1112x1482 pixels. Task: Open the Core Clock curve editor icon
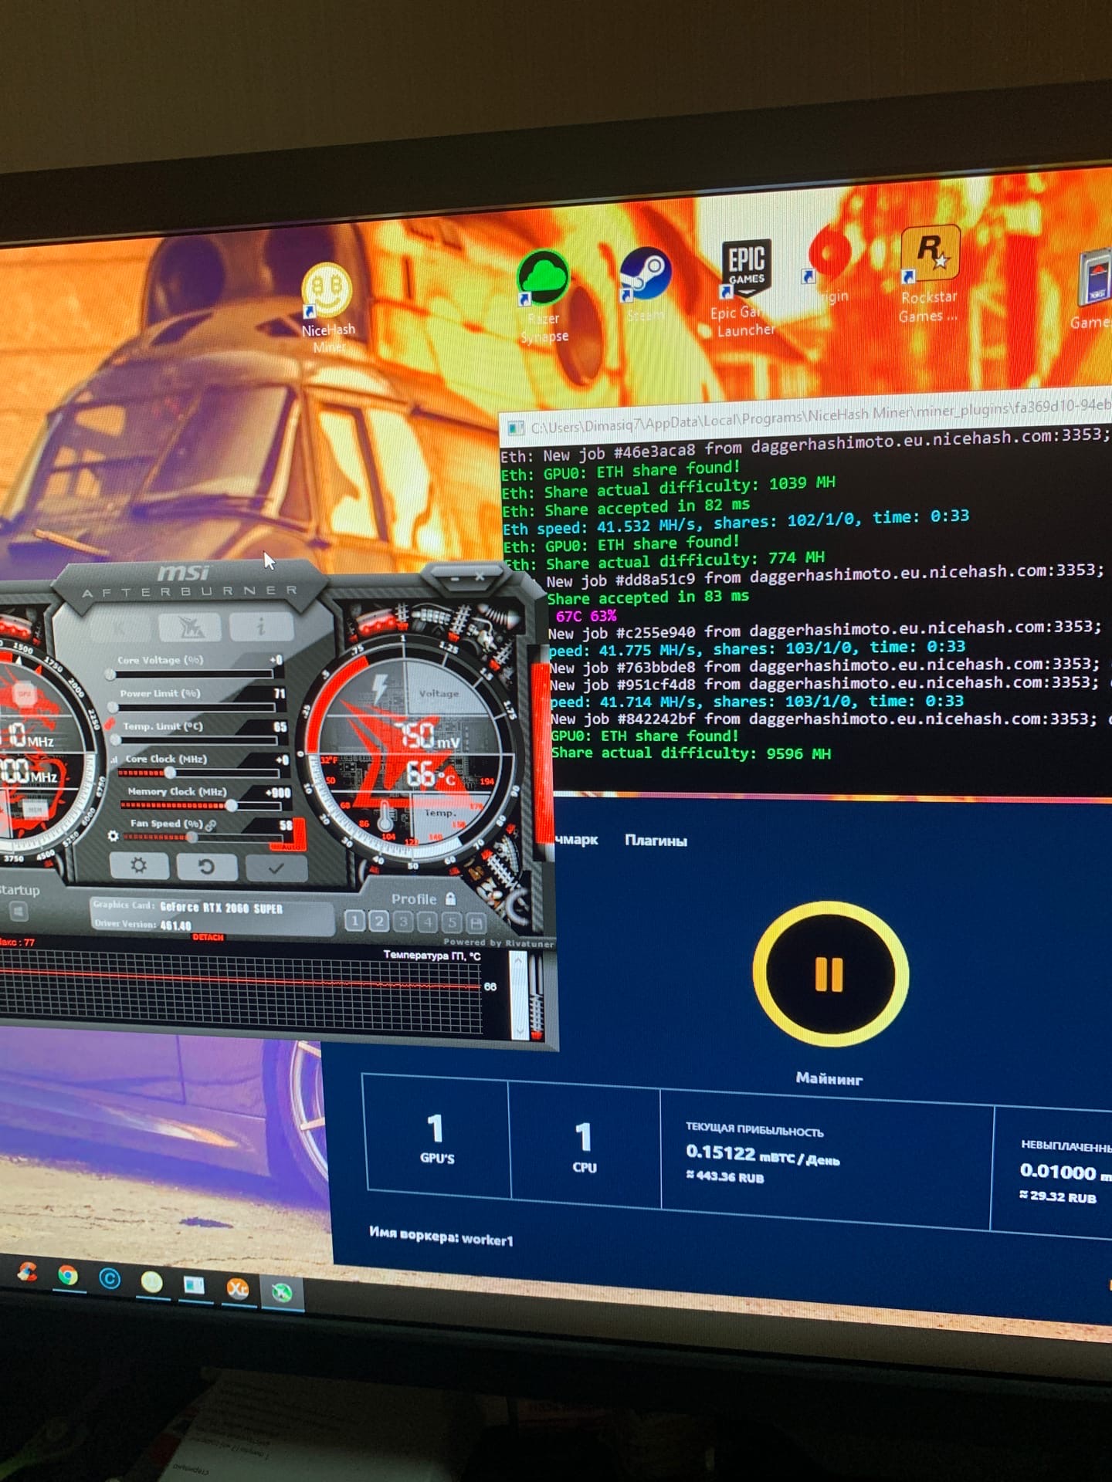115,760
